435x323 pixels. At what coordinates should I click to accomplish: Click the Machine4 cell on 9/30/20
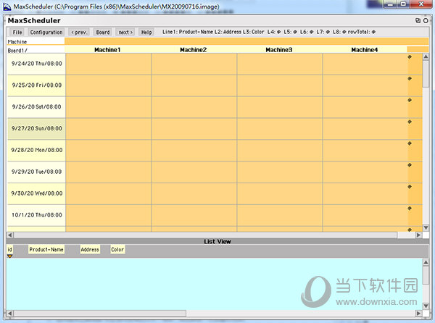(365, 193)
